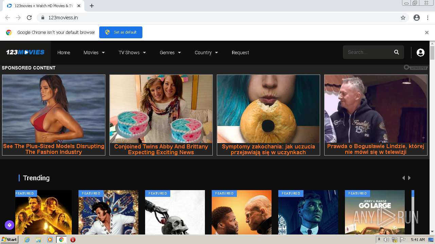Open the donut sponsored image
Viewport: 435px width, 244px height.
(x=268, y=109)
